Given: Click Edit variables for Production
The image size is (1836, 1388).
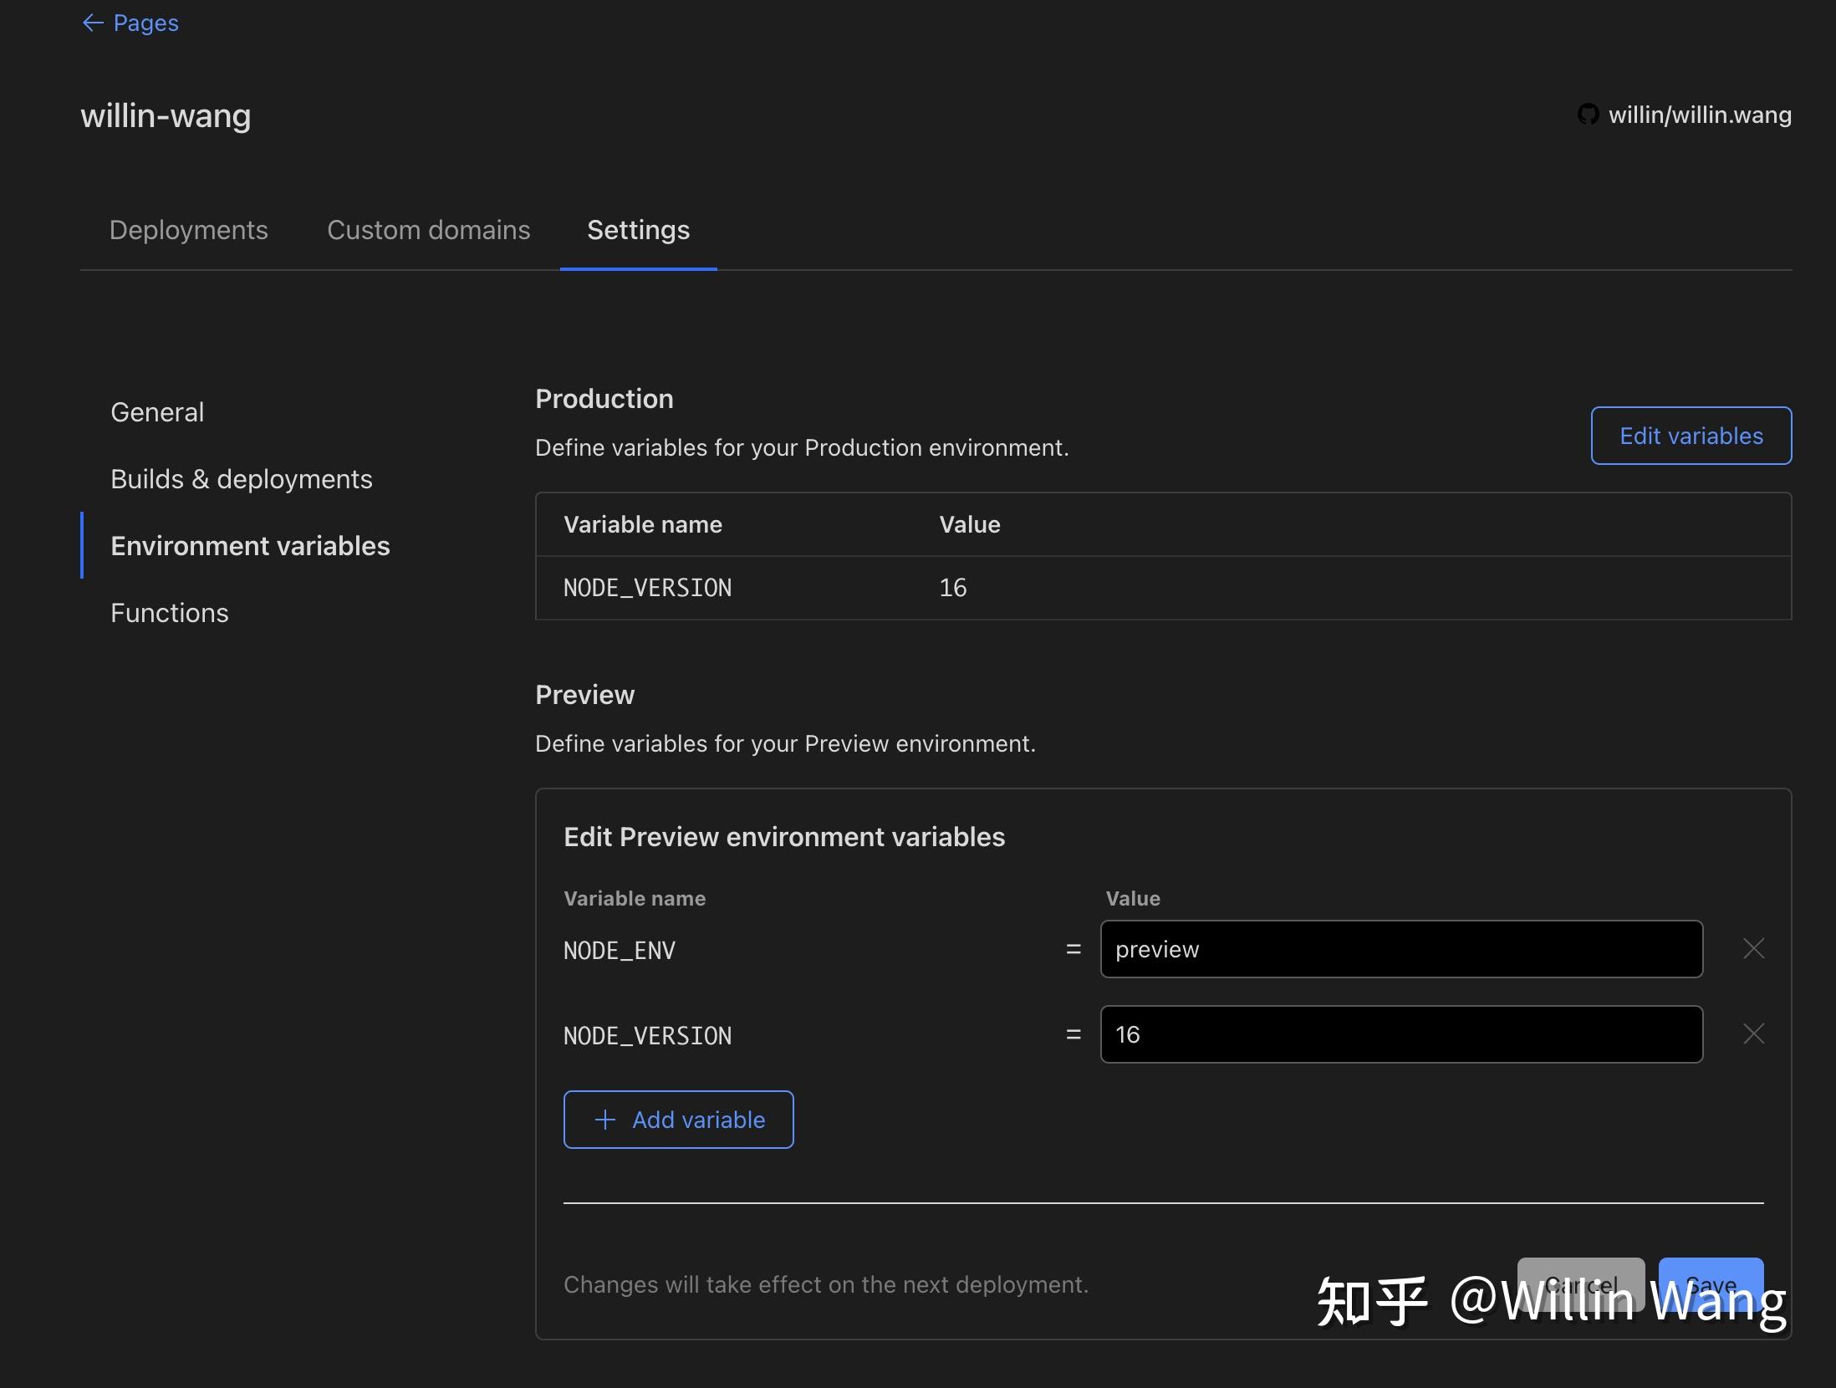Looking at the screenshot, I should pyautogui.click(x=1691, y=435).
